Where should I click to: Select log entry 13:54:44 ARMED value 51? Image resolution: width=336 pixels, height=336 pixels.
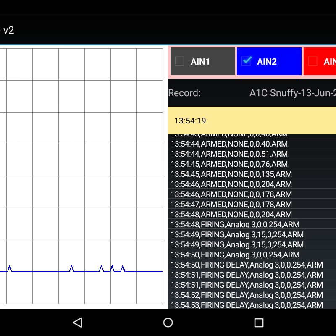pos(229,154)
